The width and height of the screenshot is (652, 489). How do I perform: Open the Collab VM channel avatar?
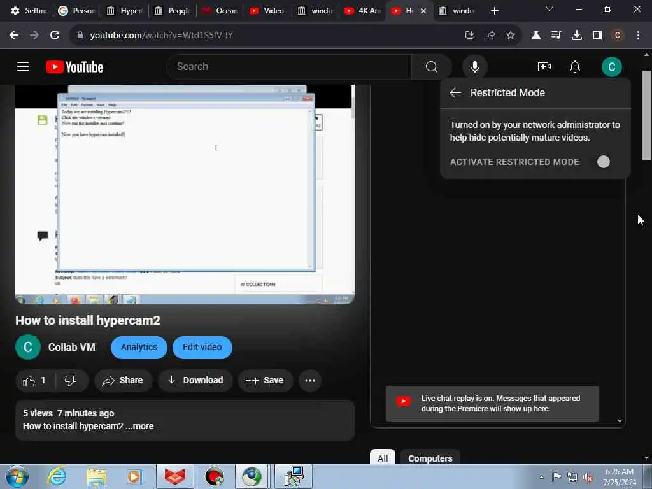tap(28, 347)
